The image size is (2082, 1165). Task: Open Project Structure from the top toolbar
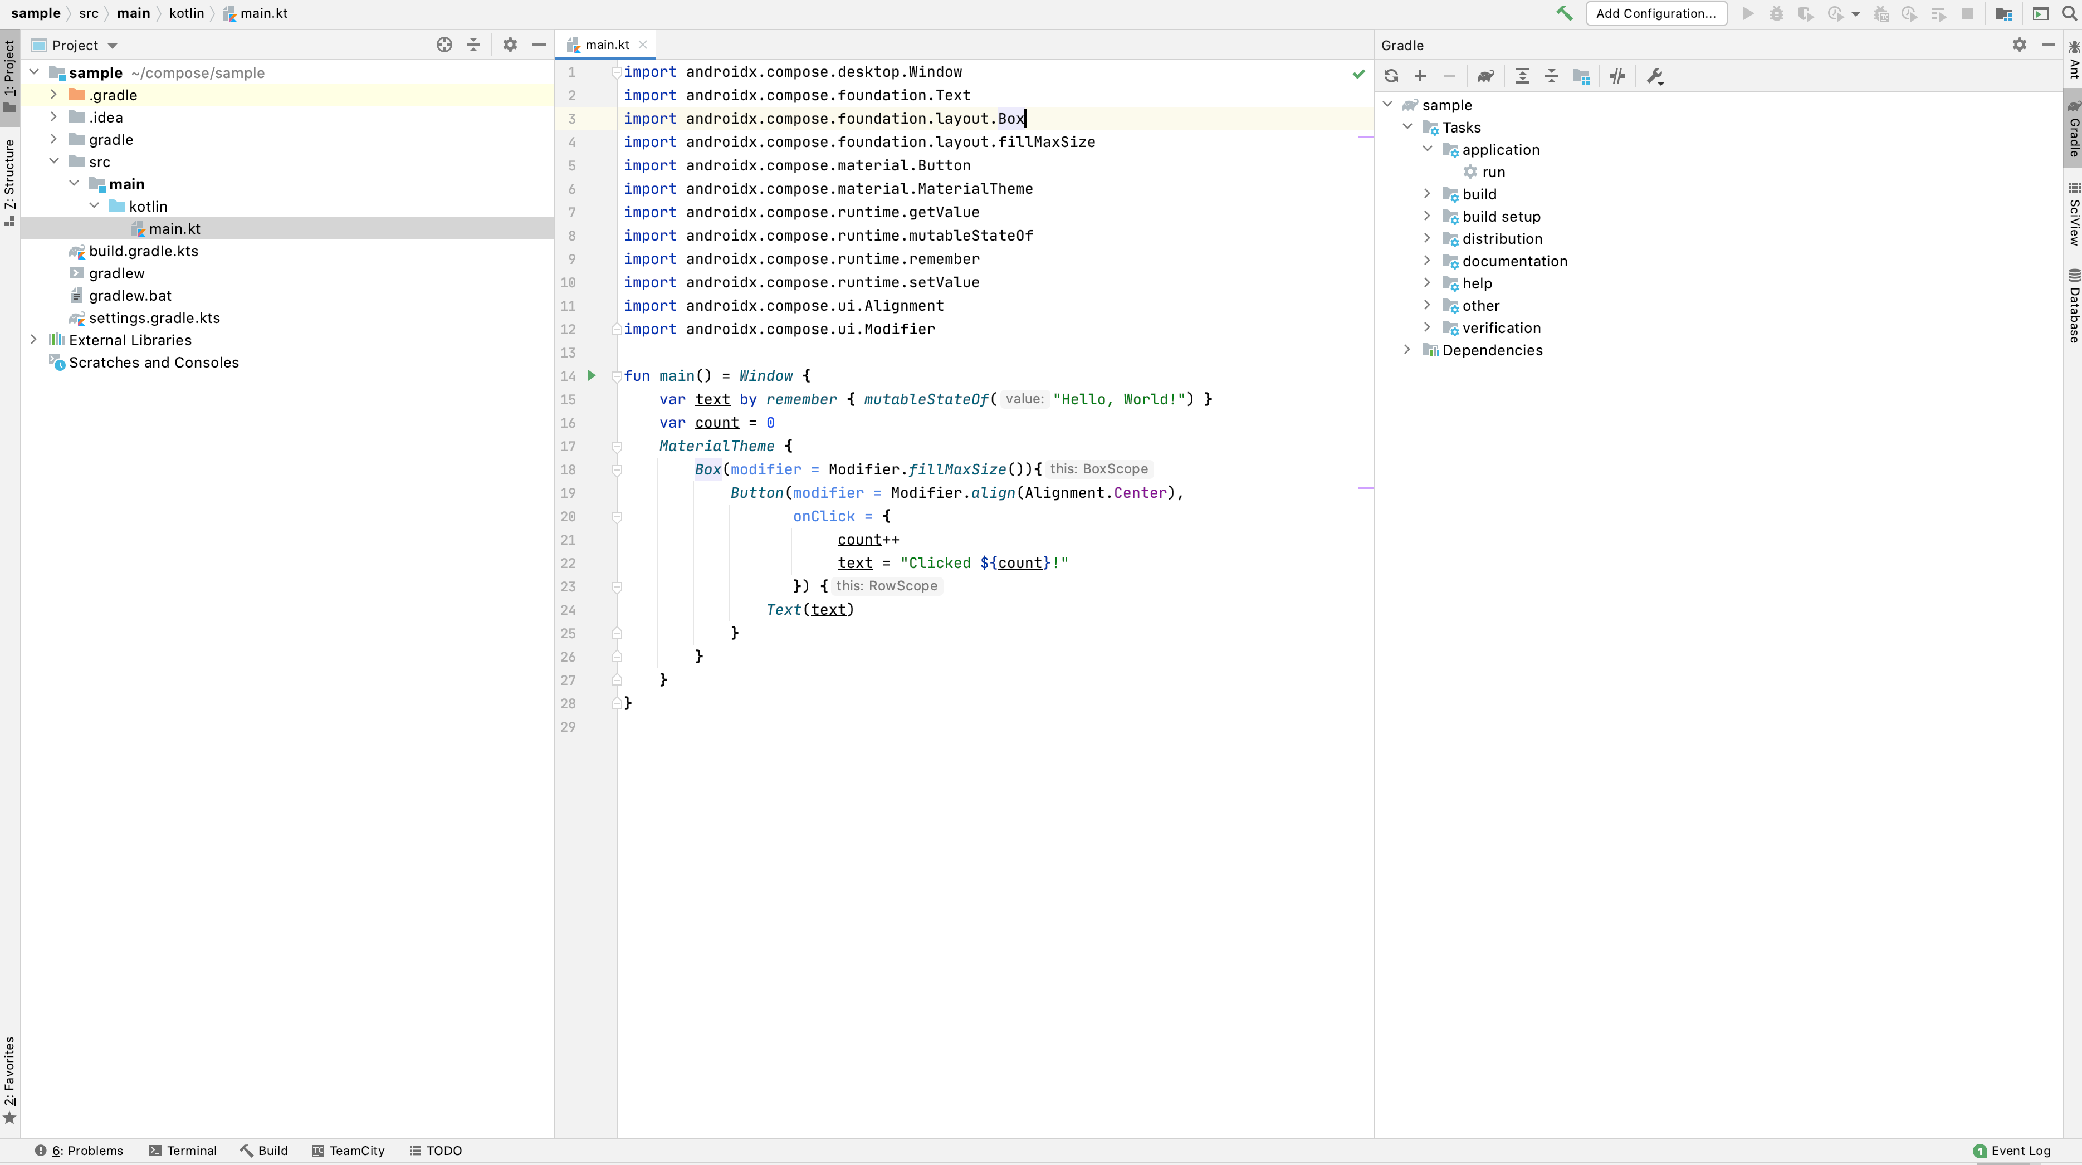point(2003,14)
